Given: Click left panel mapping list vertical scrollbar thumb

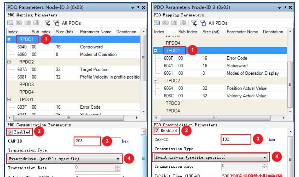Looking at the screenshot, I should click(143, 58).
